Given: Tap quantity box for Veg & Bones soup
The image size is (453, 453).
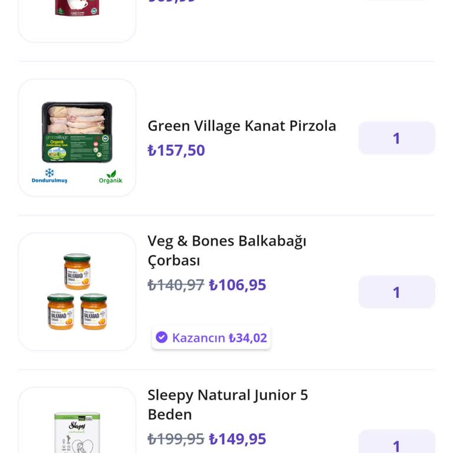Looking at the screenshot, I should point(396,292).
